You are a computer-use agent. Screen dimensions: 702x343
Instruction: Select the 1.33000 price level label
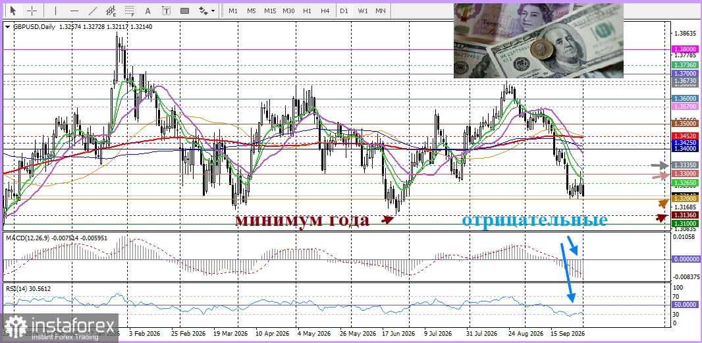[686, 173]
